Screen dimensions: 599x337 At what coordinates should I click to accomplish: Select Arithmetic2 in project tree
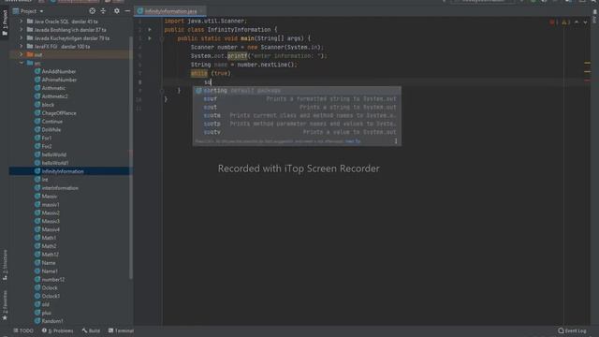tap(54, 96)
